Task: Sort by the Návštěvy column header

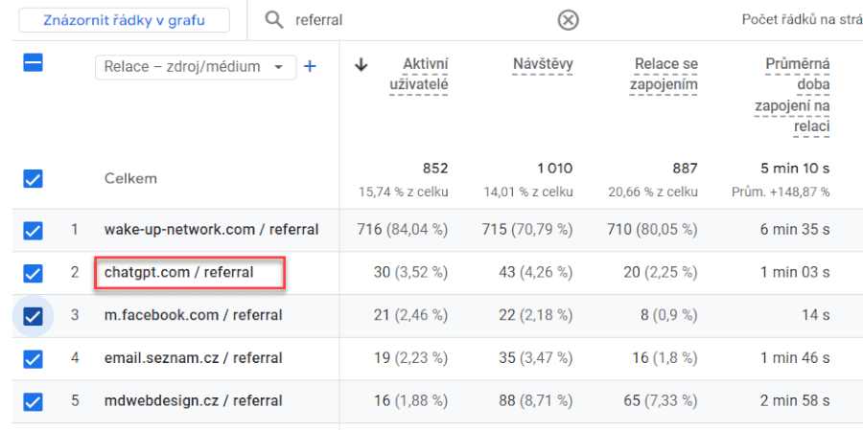Action: click(x=543, y=65)
